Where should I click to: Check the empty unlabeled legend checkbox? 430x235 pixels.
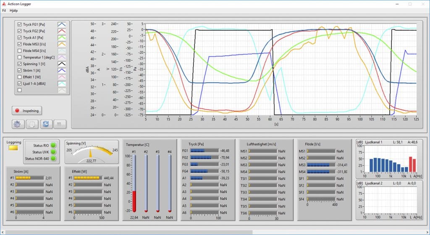click(x=19, y=90)
